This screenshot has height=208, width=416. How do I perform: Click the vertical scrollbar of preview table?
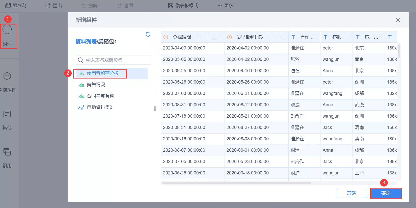tap(399, 51)
